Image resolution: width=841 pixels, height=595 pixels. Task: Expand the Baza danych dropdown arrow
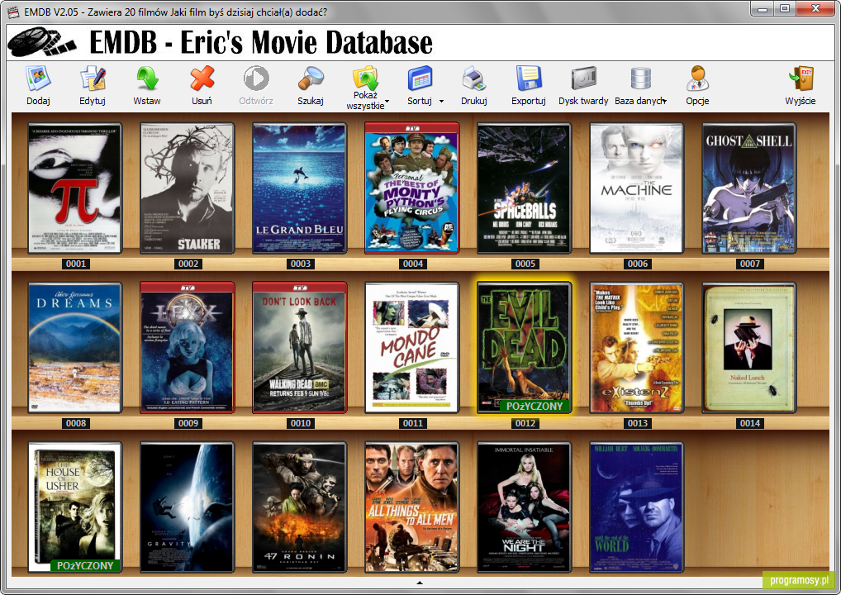(x=664, y=101)
